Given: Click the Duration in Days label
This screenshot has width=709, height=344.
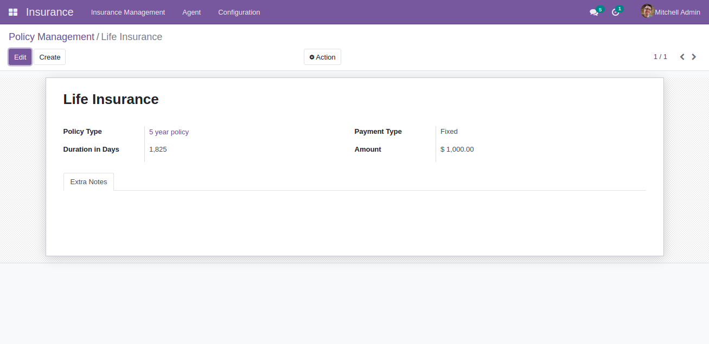Looking at the screenshot, I should [x=91, y=150].
